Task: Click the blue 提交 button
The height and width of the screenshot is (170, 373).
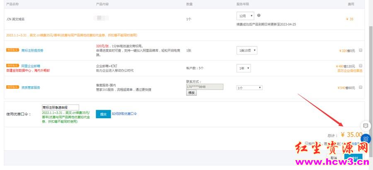Action: coord(103,114)
